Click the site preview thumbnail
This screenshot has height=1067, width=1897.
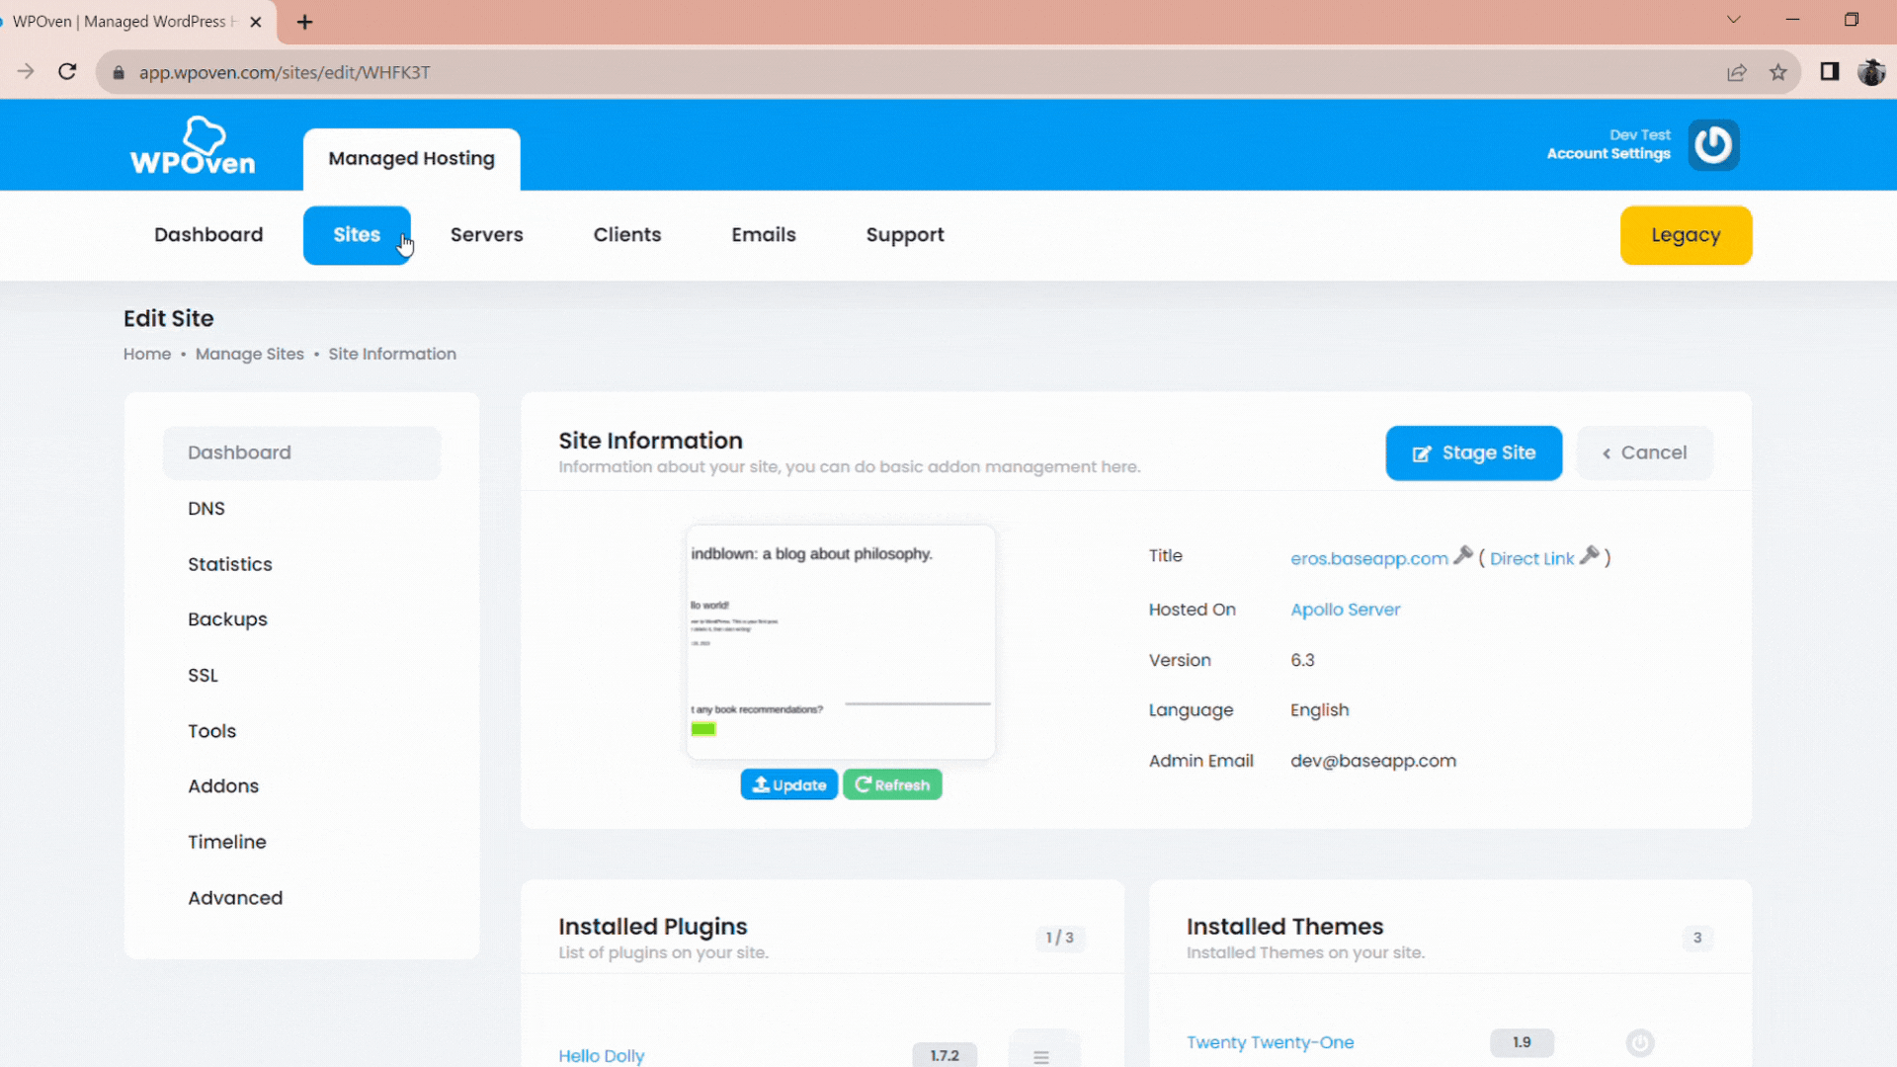pyautogui.click(x=841, y=642)
